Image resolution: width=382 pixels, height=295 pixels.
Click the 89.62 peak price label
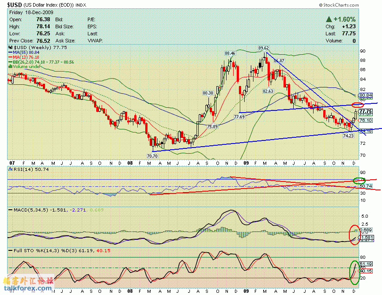[264, 48]
